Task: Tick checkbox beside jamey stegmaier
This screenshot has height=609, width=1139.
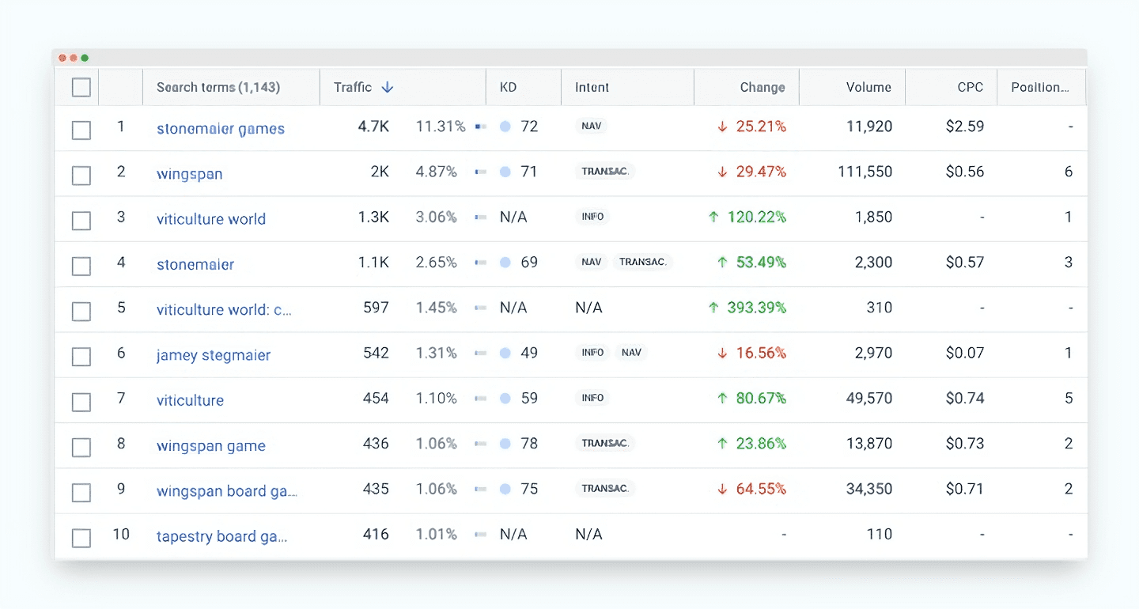Action: 81,357
